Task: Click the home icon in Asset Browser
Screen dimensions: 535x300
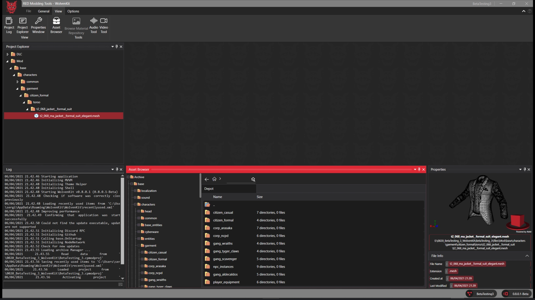Action: coord(214,179)
